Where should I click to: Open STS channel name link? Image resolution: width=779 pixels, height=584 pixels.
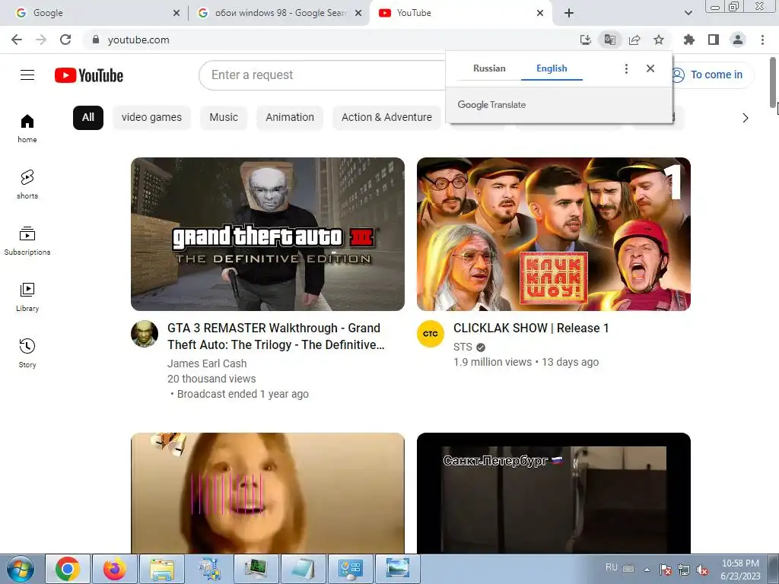coord(463,347)
